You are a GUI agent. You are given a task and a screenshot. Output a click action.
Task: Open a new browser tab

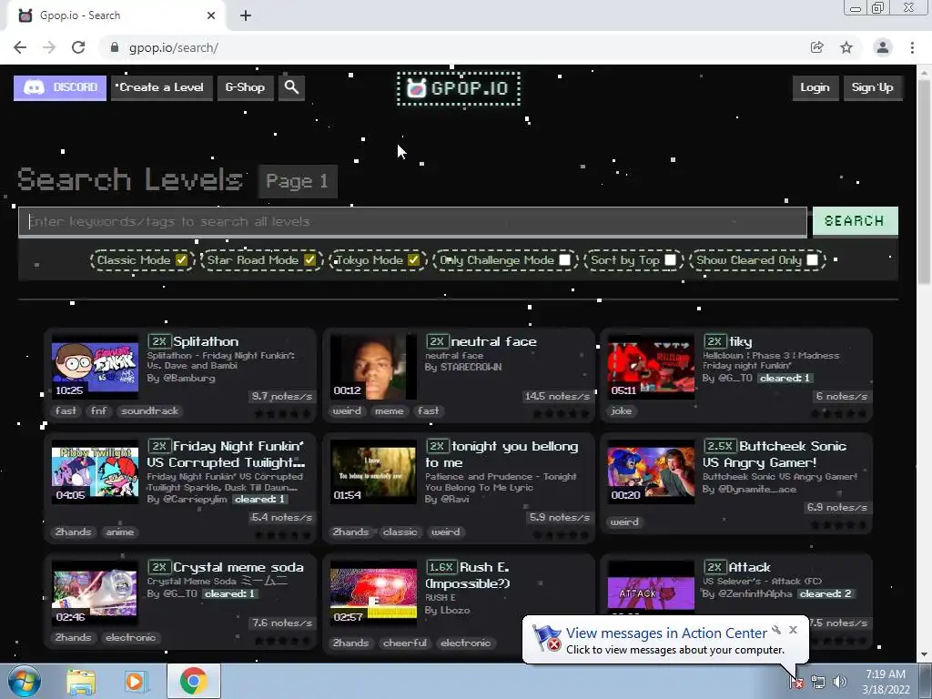coord(246,16)
